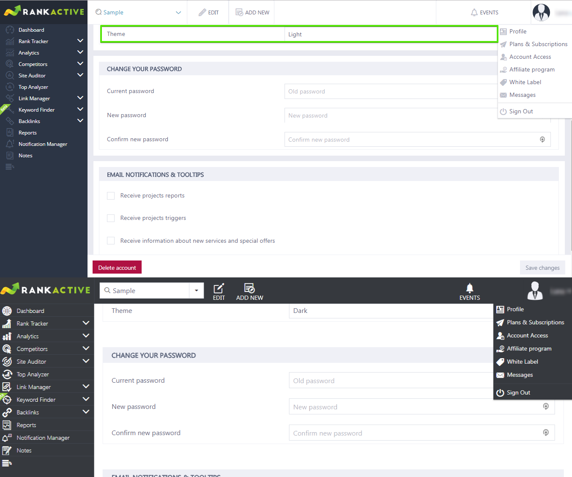This screenshot has height=477, width=572.
Task: Open Sample project dropdown arrow in dark-theme header
Action: 197,291
